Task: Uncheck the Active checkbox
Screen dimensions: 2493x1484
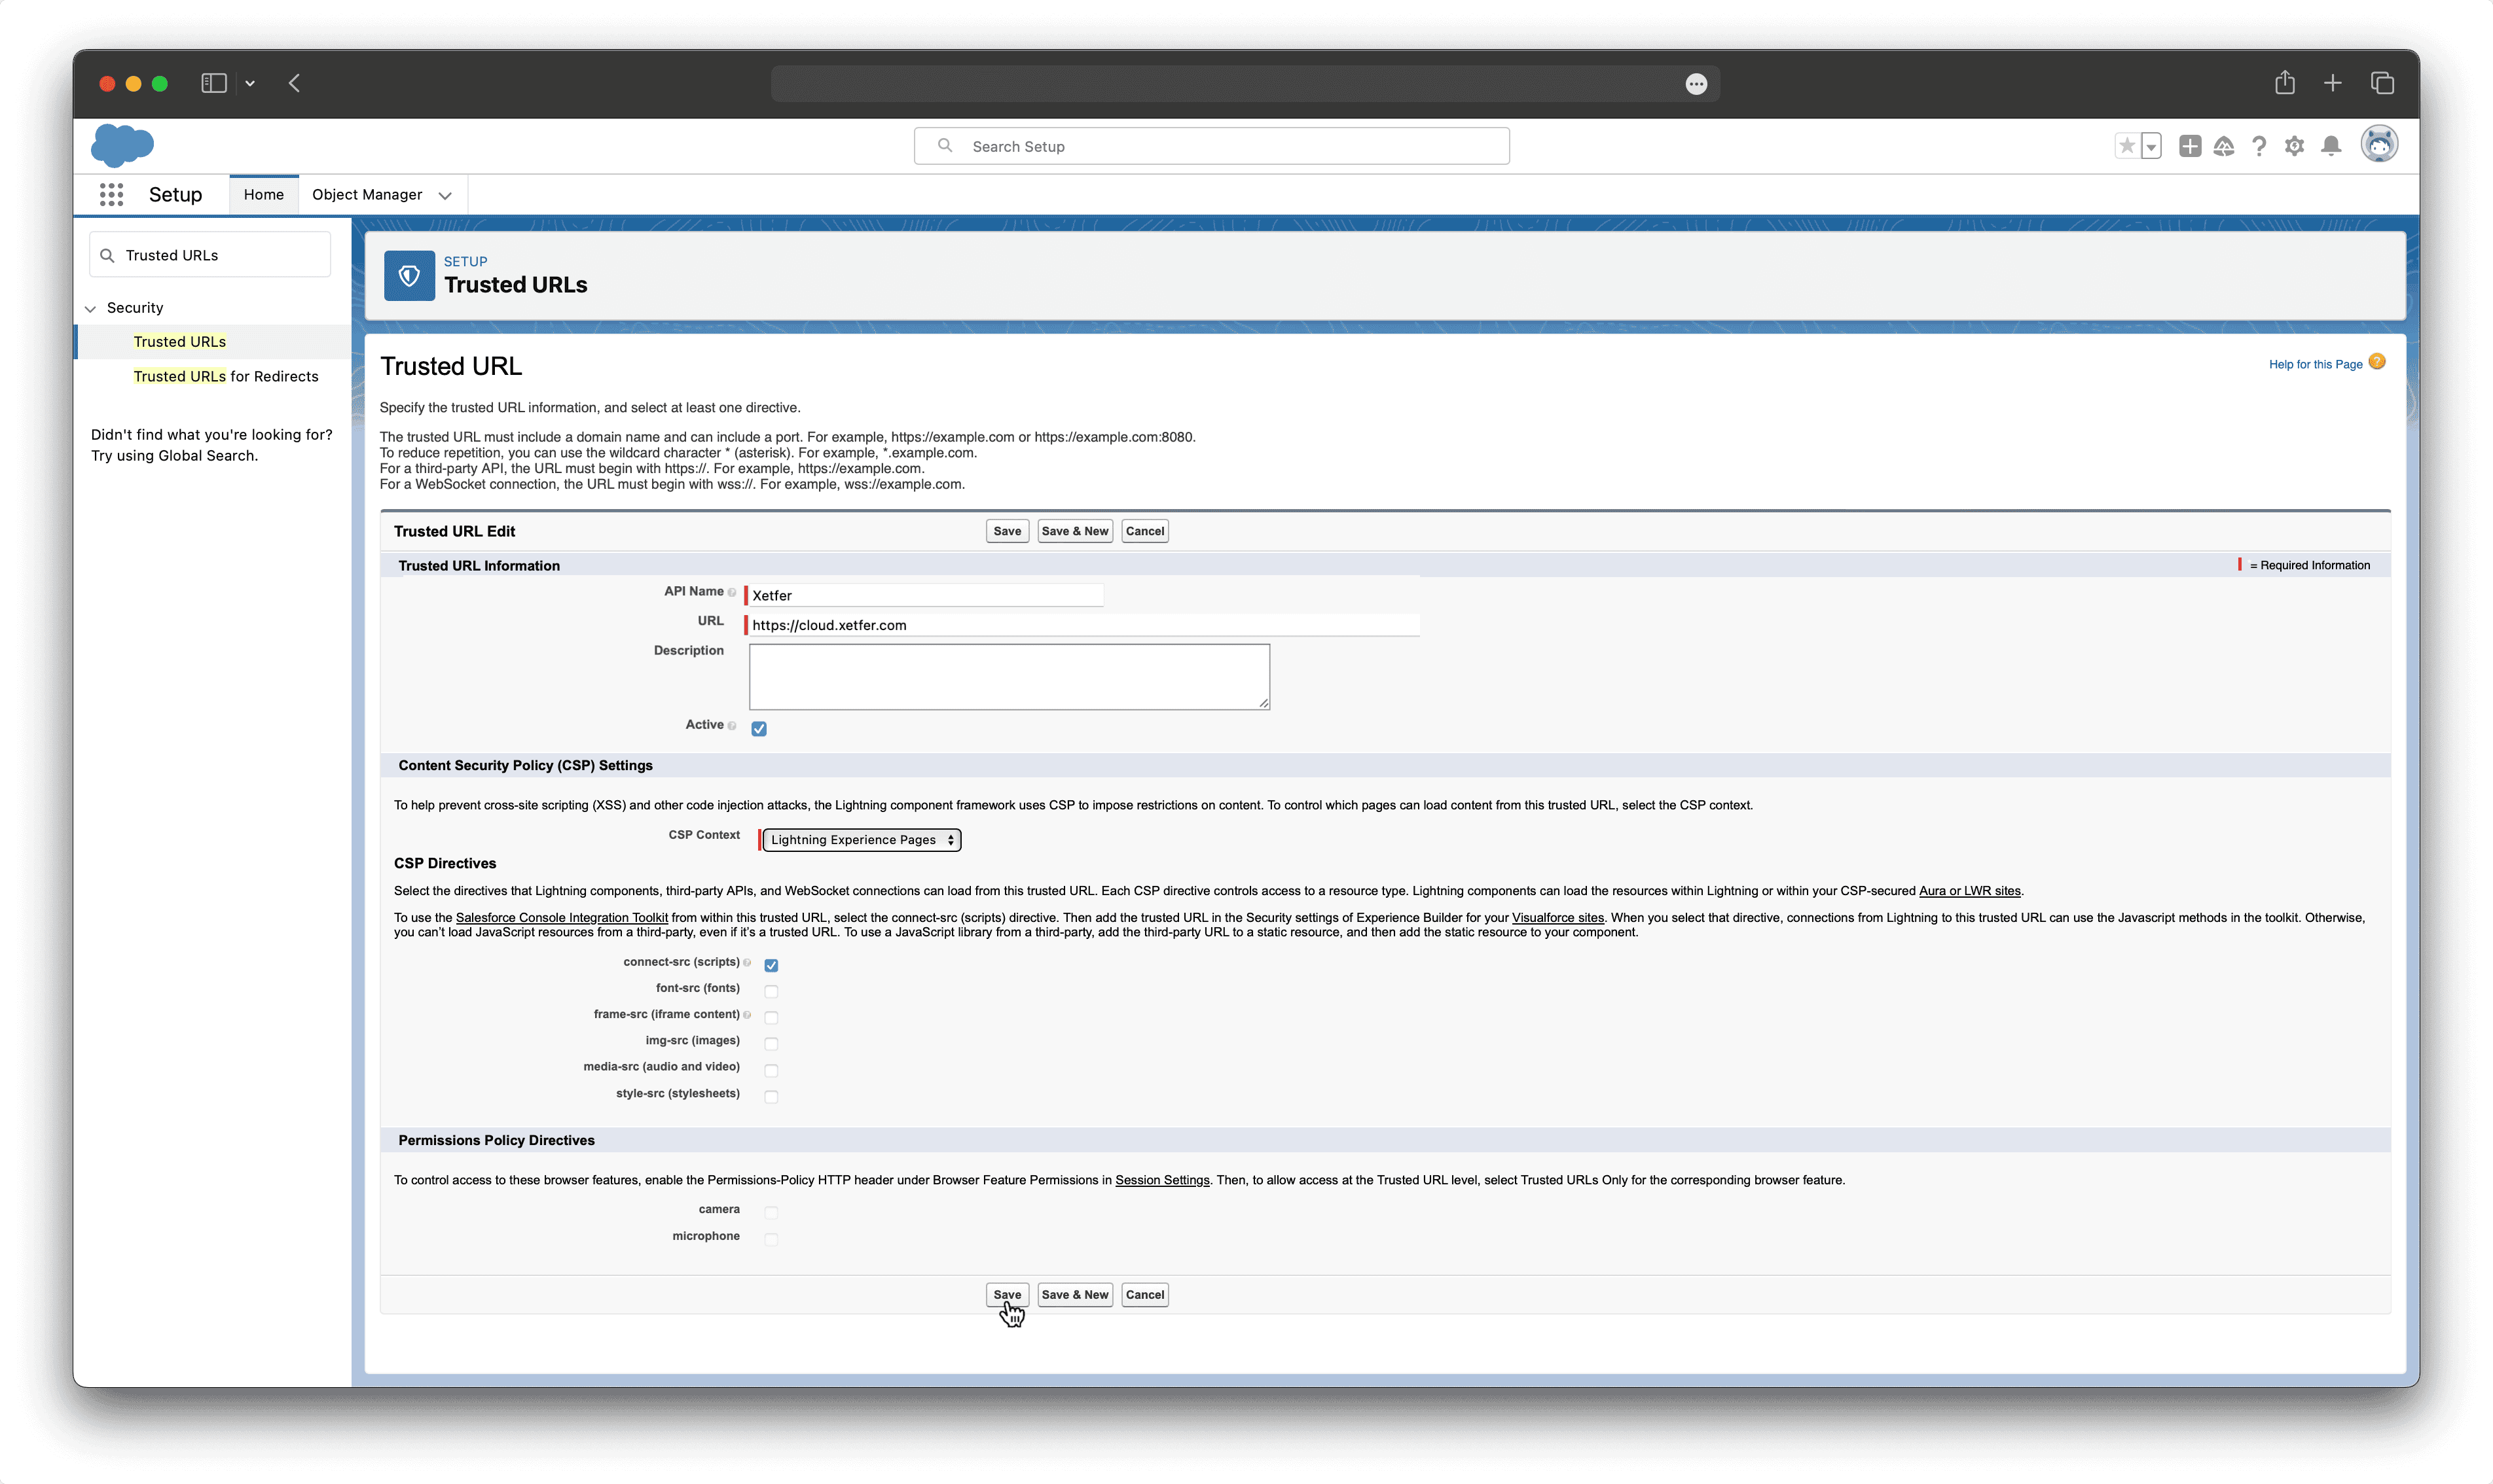Action: click(x=759, y=729)
